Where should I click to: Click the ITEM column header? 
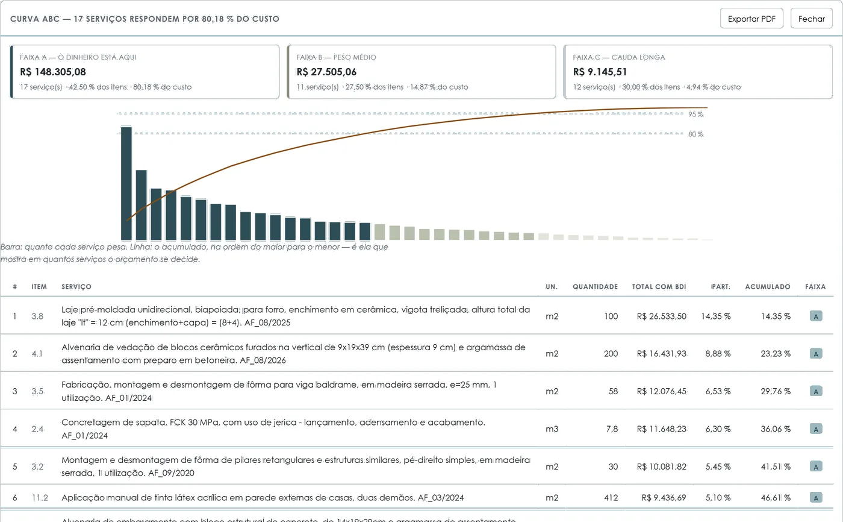[39, 287]
